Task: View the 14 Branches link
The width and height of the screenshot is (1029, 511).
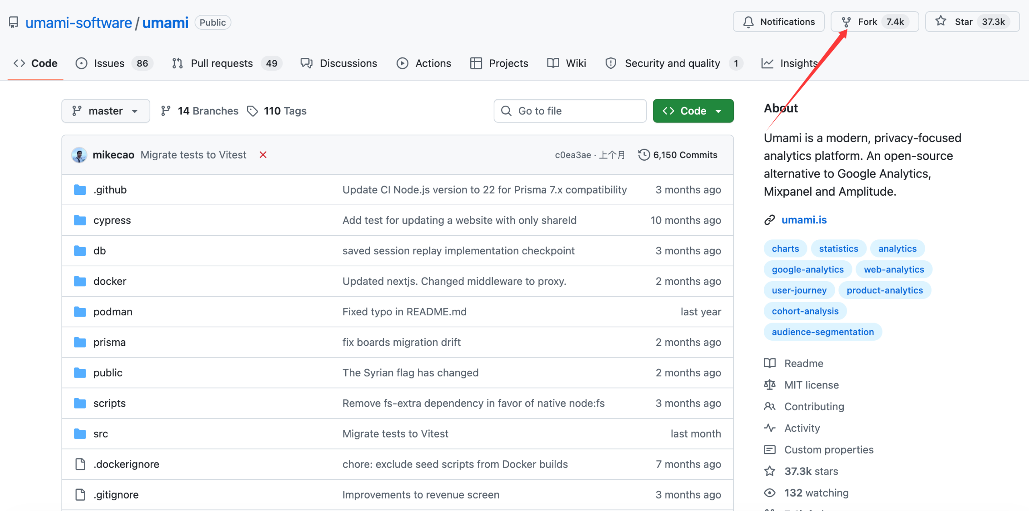Action: (199, 111)
